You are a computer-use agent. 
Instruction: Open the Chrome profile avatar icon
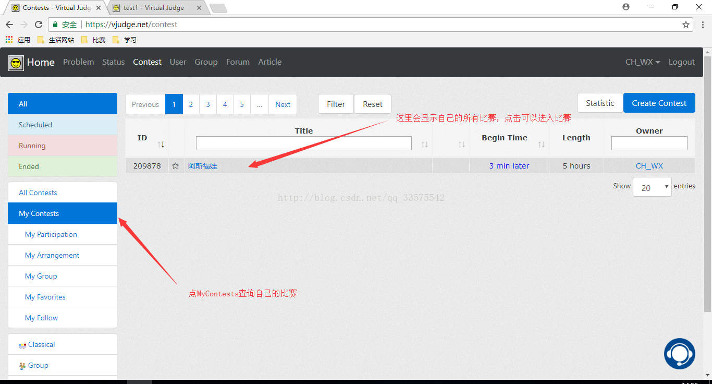[x=626, y=7]
